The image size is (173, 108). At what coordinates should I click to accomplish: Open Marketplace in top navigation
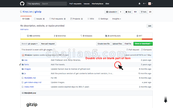[x=98, y=4]
